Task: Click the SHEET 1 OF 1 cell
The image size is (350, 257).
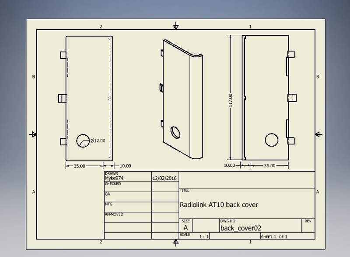Action: (x=274, y=236)
